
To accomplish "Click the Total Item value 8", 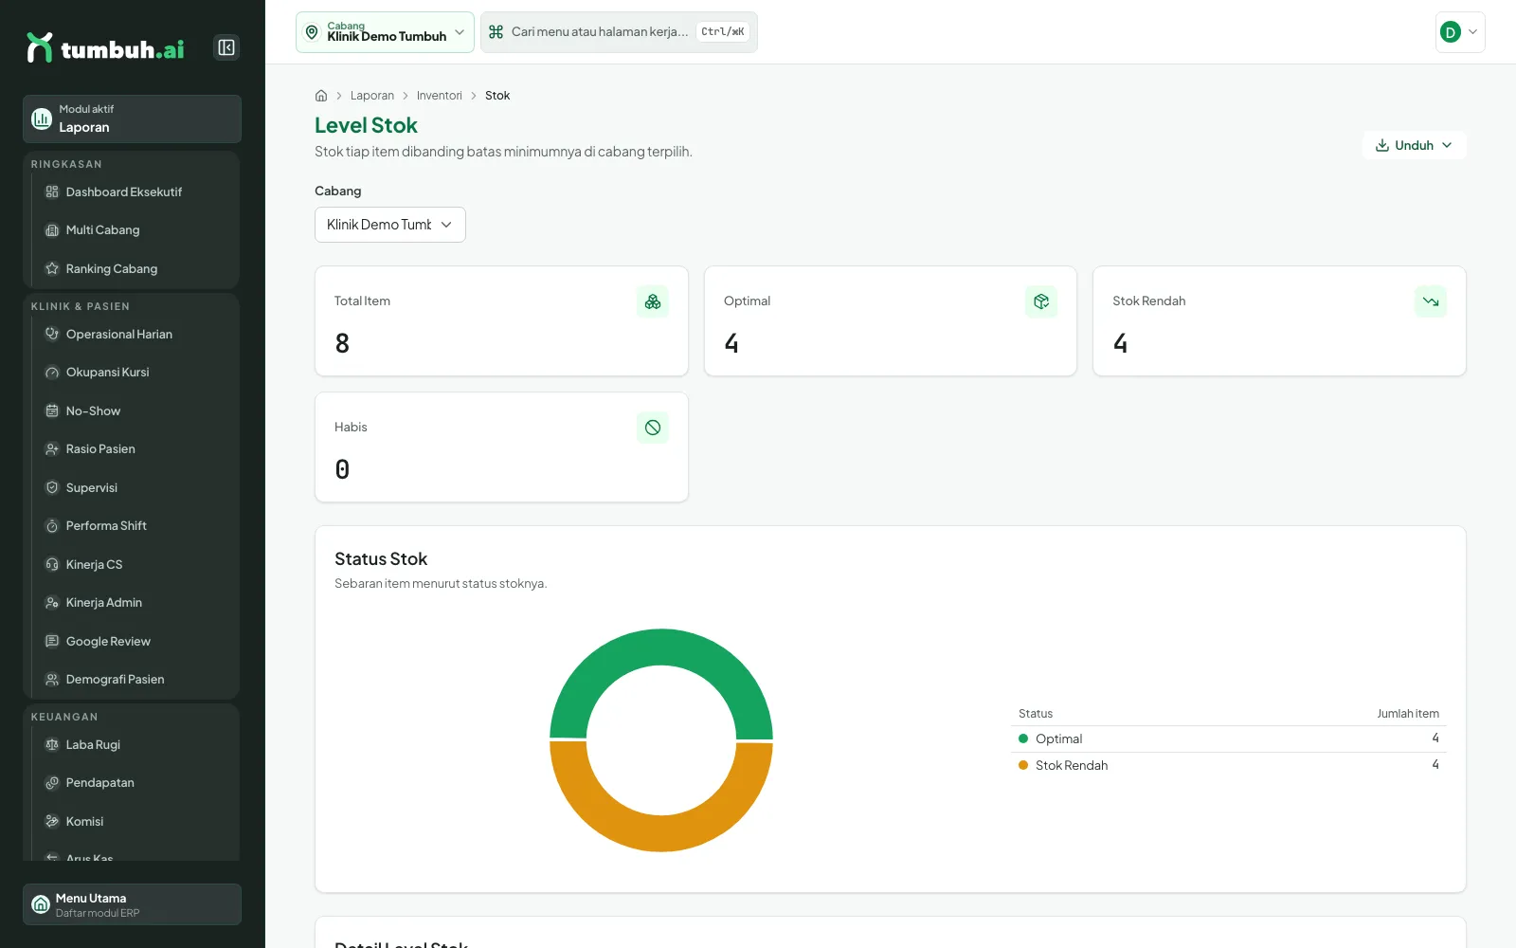I will tap(342, 343).
